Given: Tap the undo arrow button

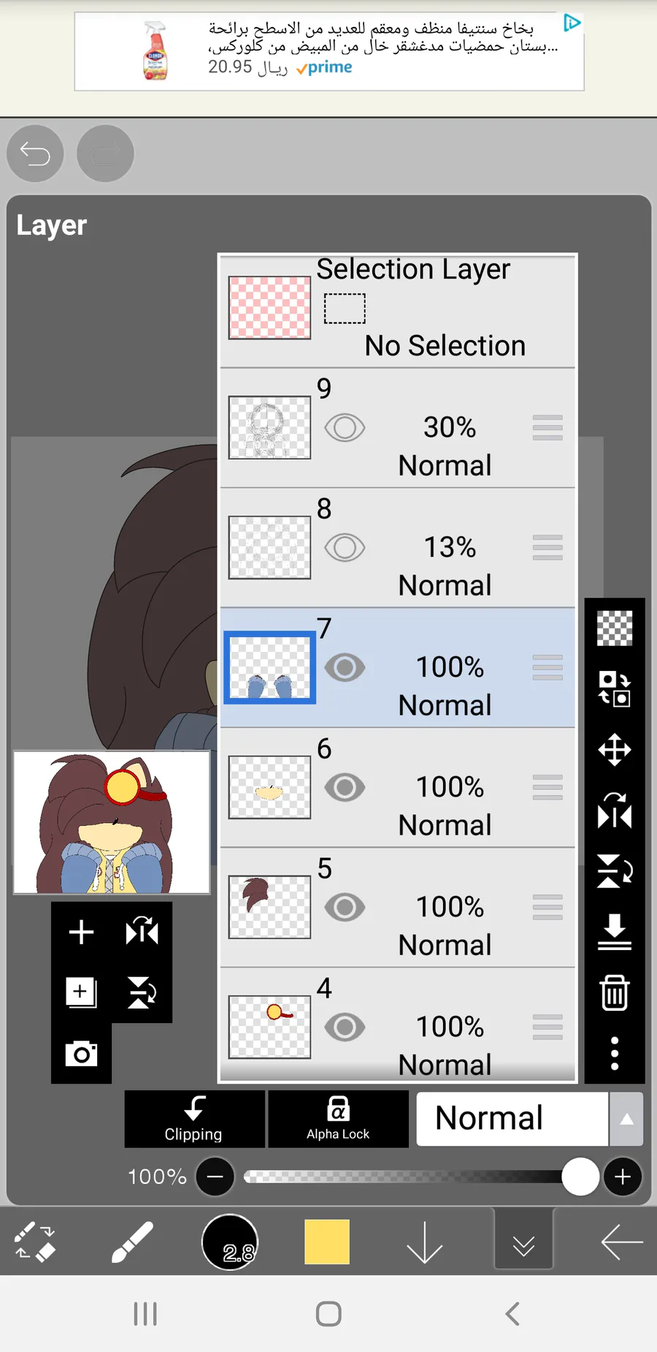Looking at the screenshot, I should [35, 153].
